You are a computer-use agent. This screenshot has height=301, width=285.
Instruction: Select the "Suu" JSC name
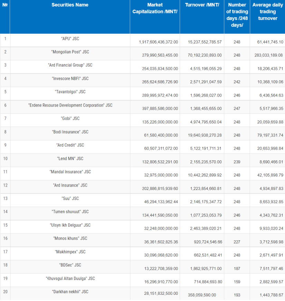coord(70,199)
